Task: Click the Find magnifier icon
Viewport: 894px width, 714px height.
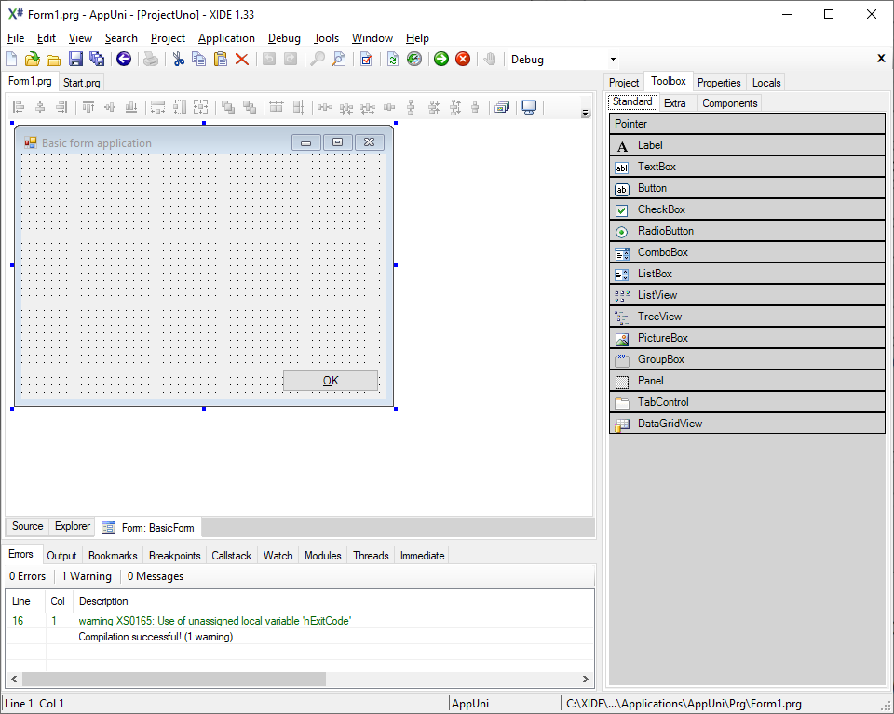Action: (x=318, y=59)
